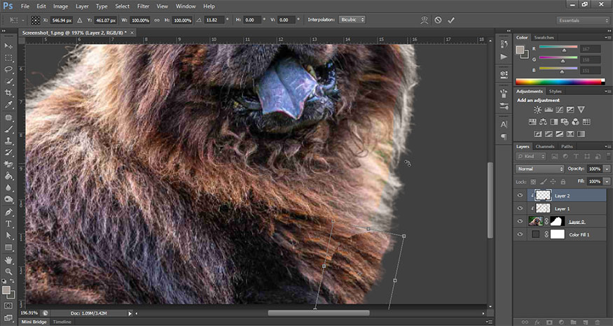Open the Adjustments panel flyout menu
The image size is (613, 326).
pos(608,92)
